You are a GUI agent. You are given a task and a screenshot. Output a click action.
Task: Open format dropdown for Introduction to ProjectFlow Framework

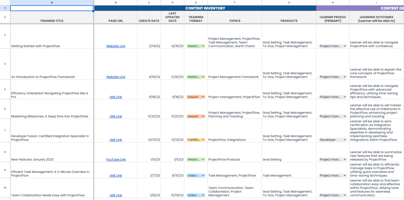tap(196, 77)
